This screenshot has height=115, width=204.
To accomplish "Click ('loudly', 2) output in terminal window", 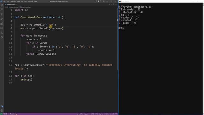I will [x=127, y=23].
